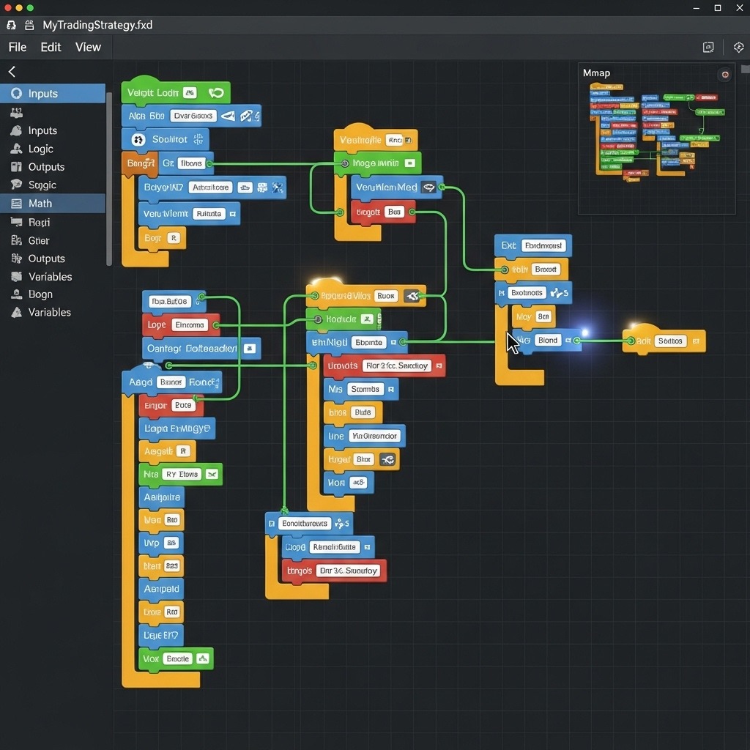Toggle the R checkbox on Bogr block
The image size is (750, 750).
(173, 238)
